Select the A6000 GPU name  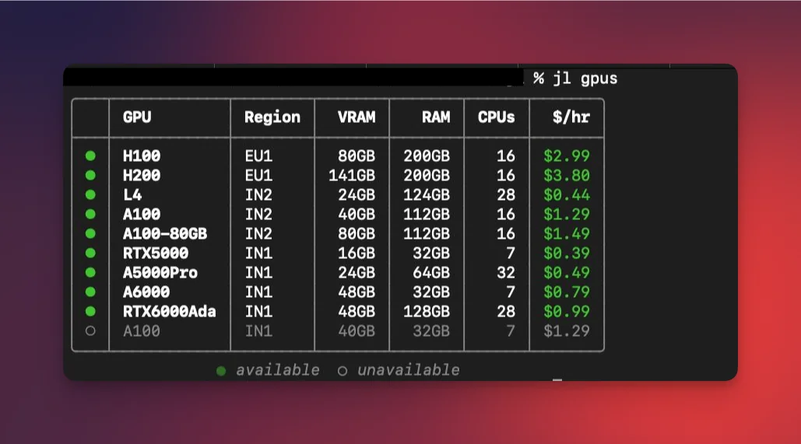pyautogui.click(x=146, y=292)
